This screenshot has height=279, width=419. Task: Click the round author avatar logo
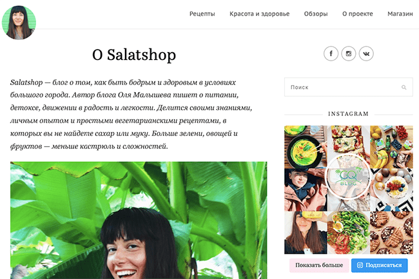coord(19,23)
